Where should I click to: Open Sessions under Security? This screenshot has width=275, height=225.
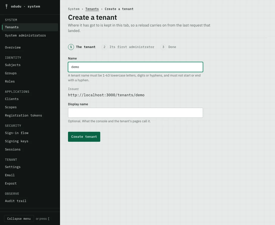coord(30,149)
